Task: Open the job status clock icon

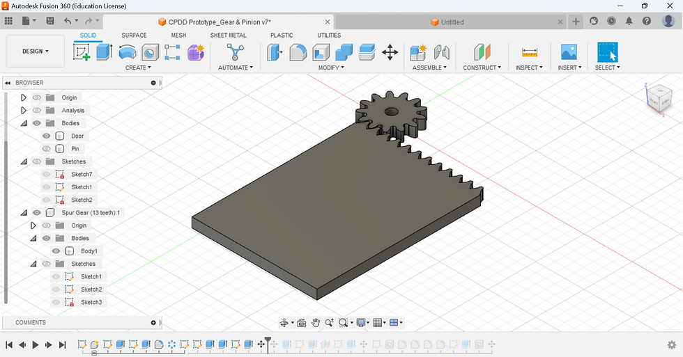Action: click(611, 21)
